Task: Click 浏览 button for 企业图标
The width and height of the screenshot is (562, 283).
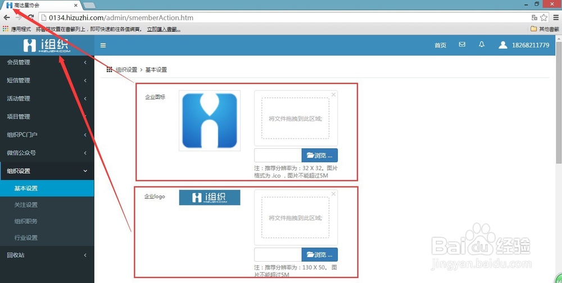Action: (320, 156)
